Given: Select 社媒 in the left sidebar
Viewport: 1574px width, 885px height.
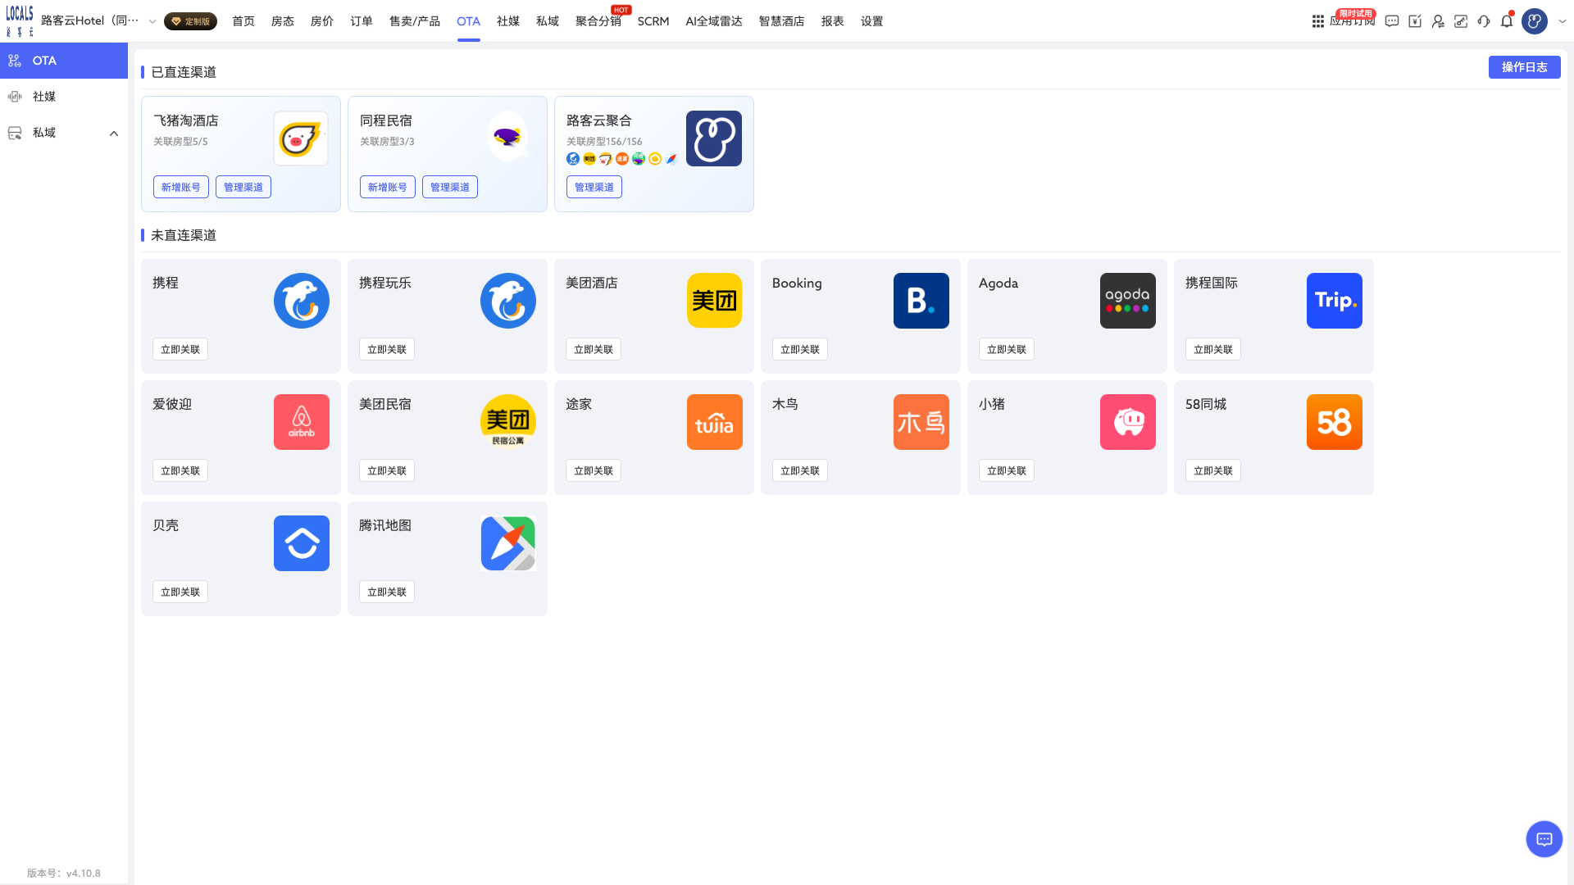Looking at the screenshot, I should click(x=64, y=97).
